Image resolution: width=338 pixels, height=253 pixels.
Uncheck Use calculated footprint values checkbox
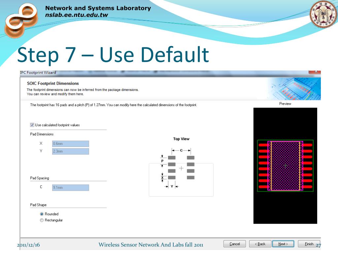(32, 125)
